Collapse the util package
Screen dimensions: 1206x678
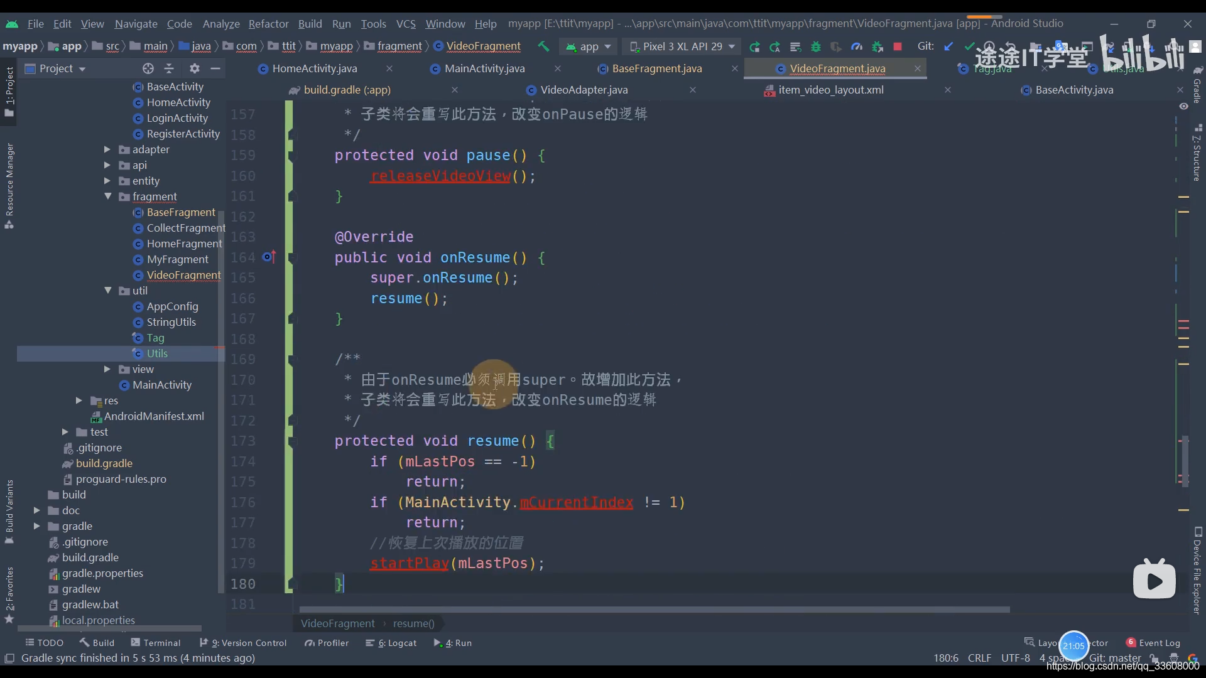pyautogui.click(x=107, y=291)
